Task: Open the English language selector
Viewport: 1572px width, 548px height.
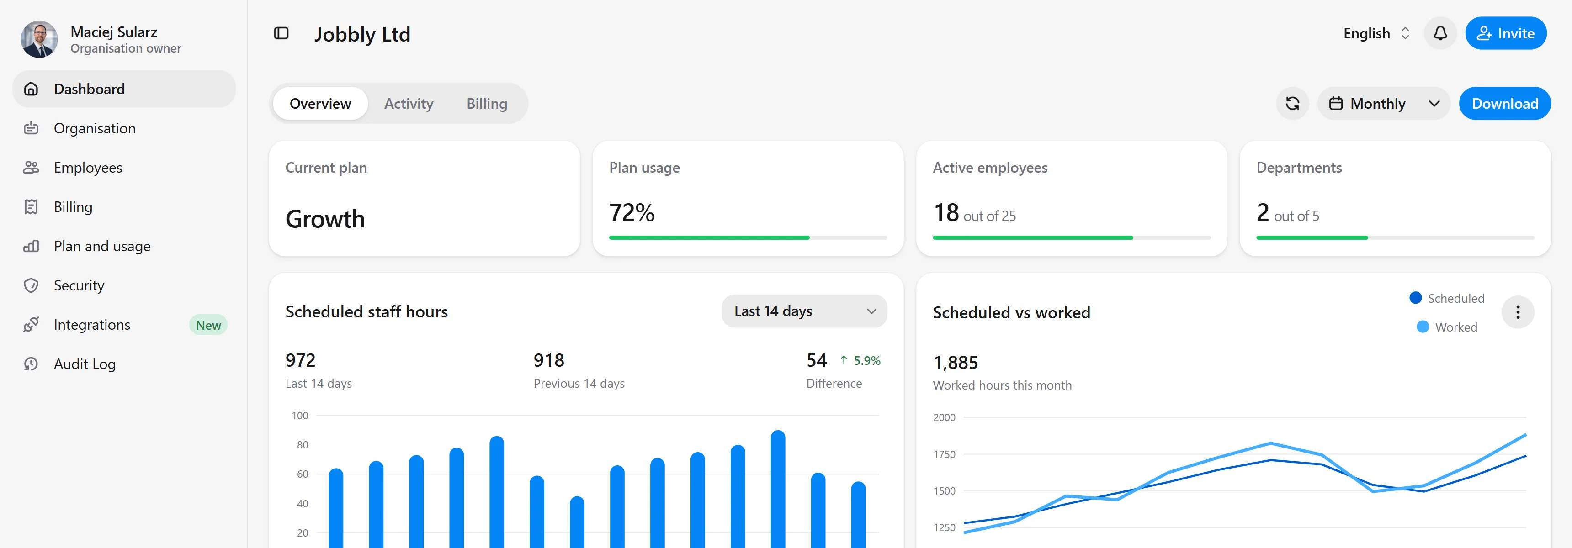Action: pos(1377,33)
